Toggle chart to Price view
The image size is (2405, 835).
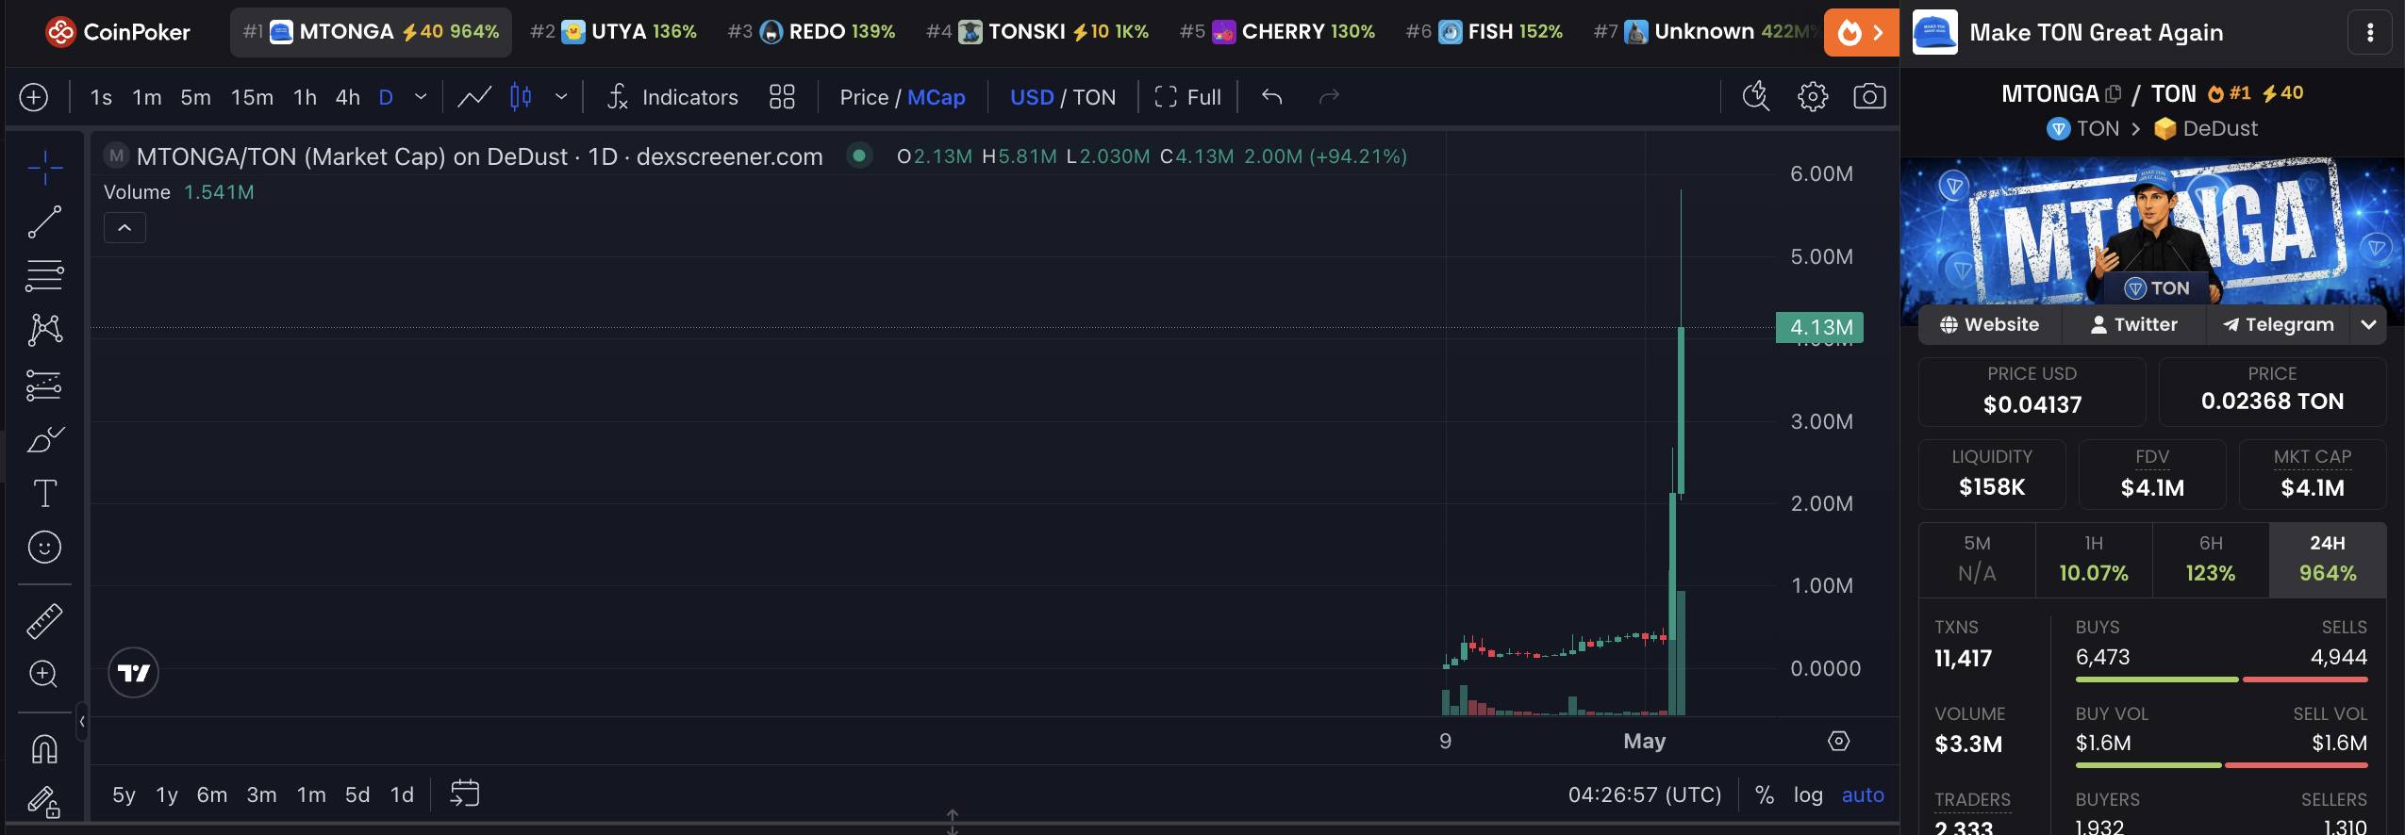click(x=864, y=97)
